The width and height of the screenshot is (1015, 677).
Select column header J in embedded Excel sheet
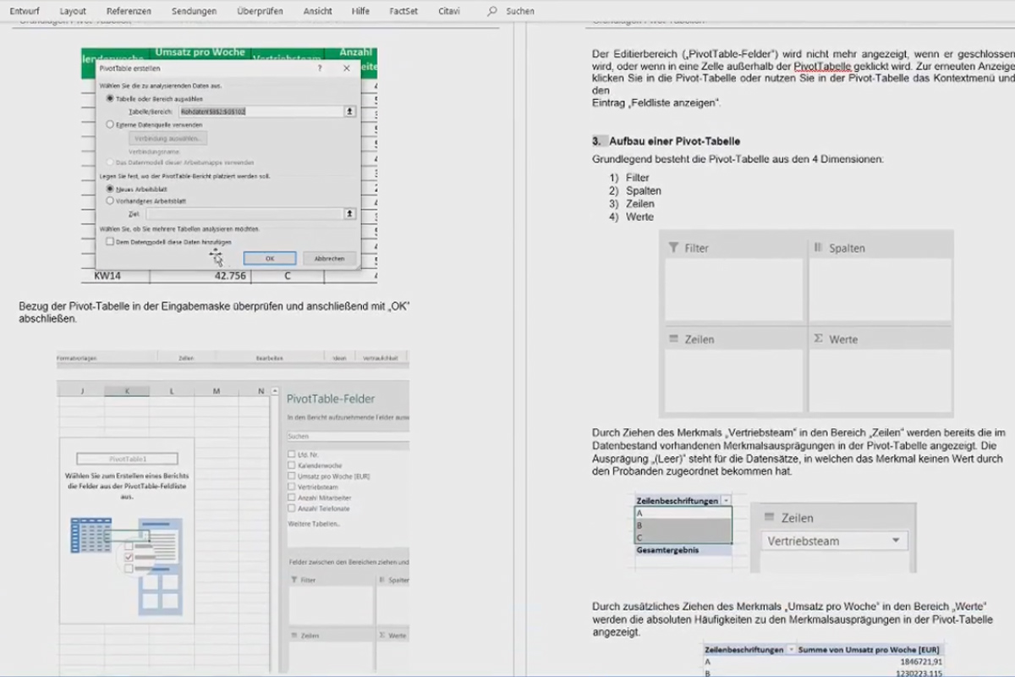pyautogui.click(x=82, y=391)
